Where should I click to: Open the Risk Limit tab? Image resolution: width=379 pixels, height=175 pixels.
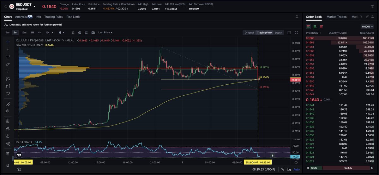click(x=73, y=17)
